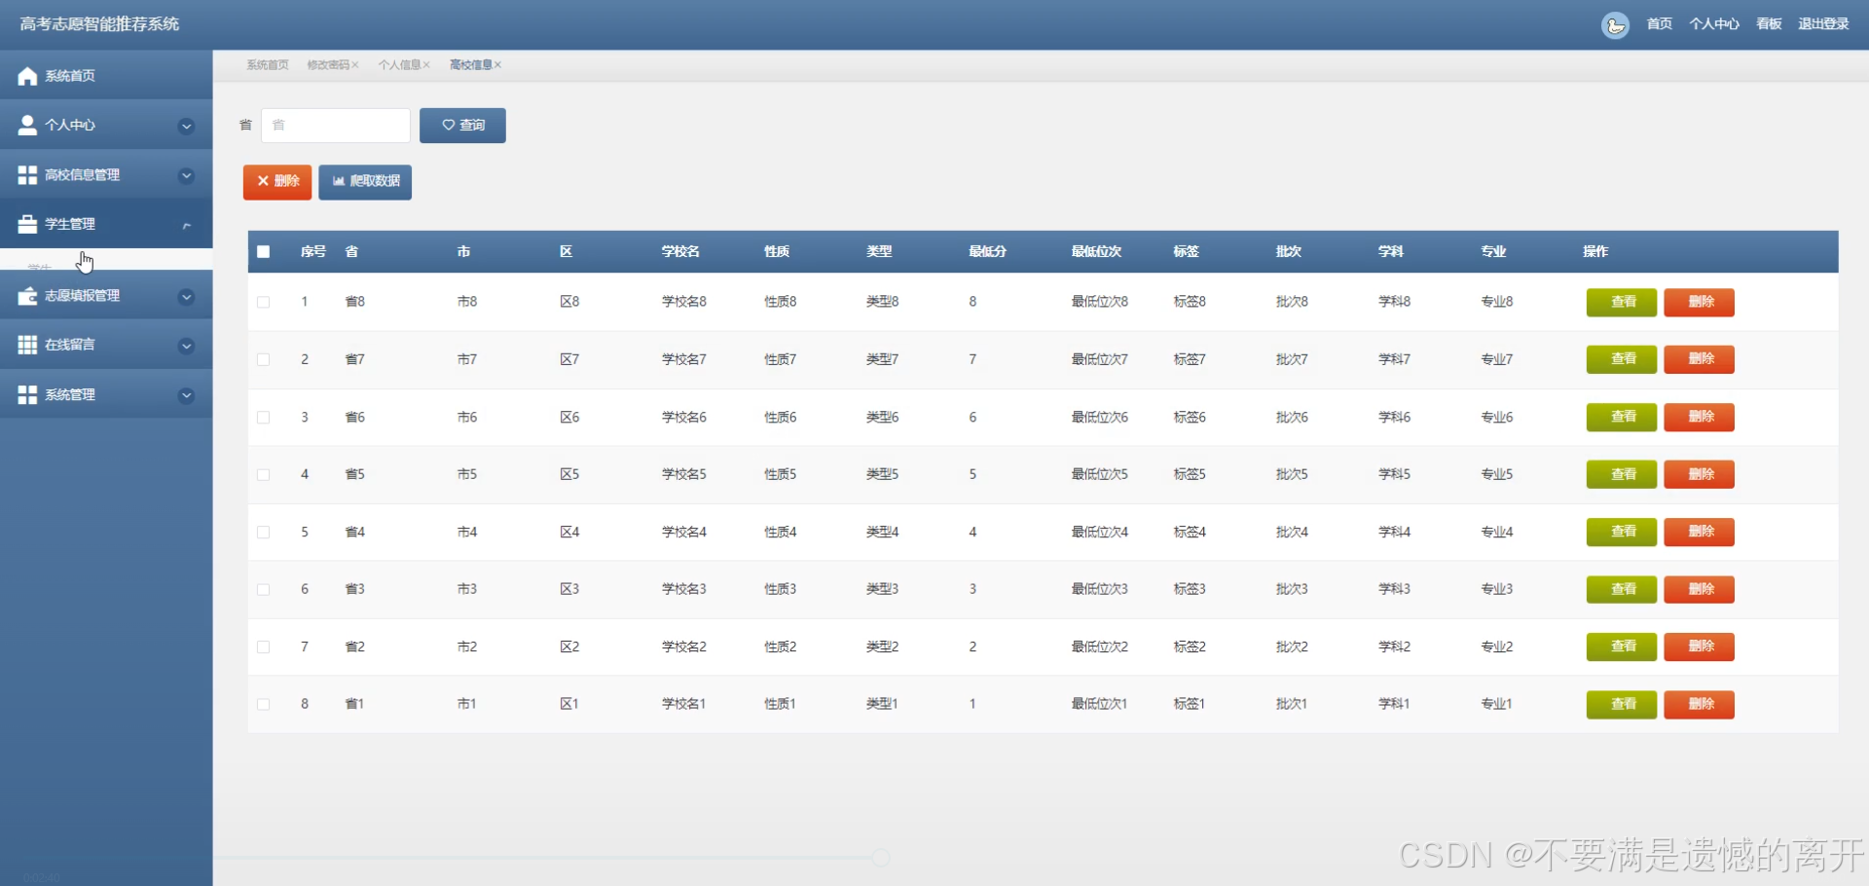The image size is (1869, 886).
Task: Collapse the 学生管理 menu arrow
Action: click(186, 225)
